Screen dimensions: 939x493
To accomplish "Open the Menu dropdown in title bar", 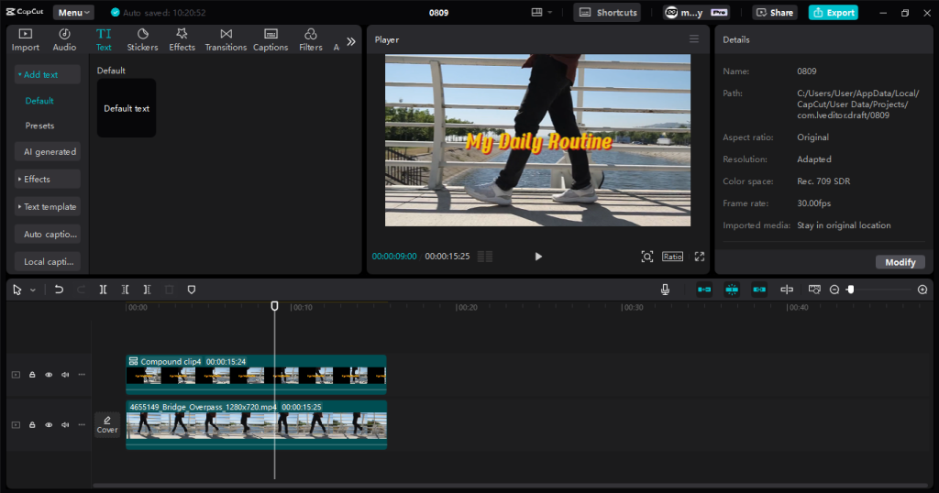I will click(73, 13).
